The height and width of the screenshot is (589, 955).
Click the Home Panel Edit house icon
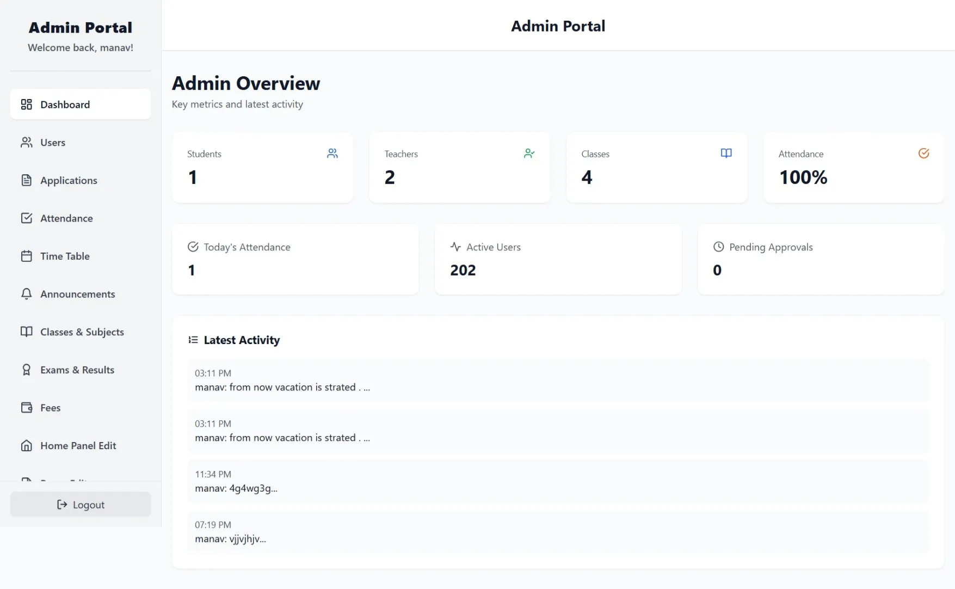[x=27, y=445]
